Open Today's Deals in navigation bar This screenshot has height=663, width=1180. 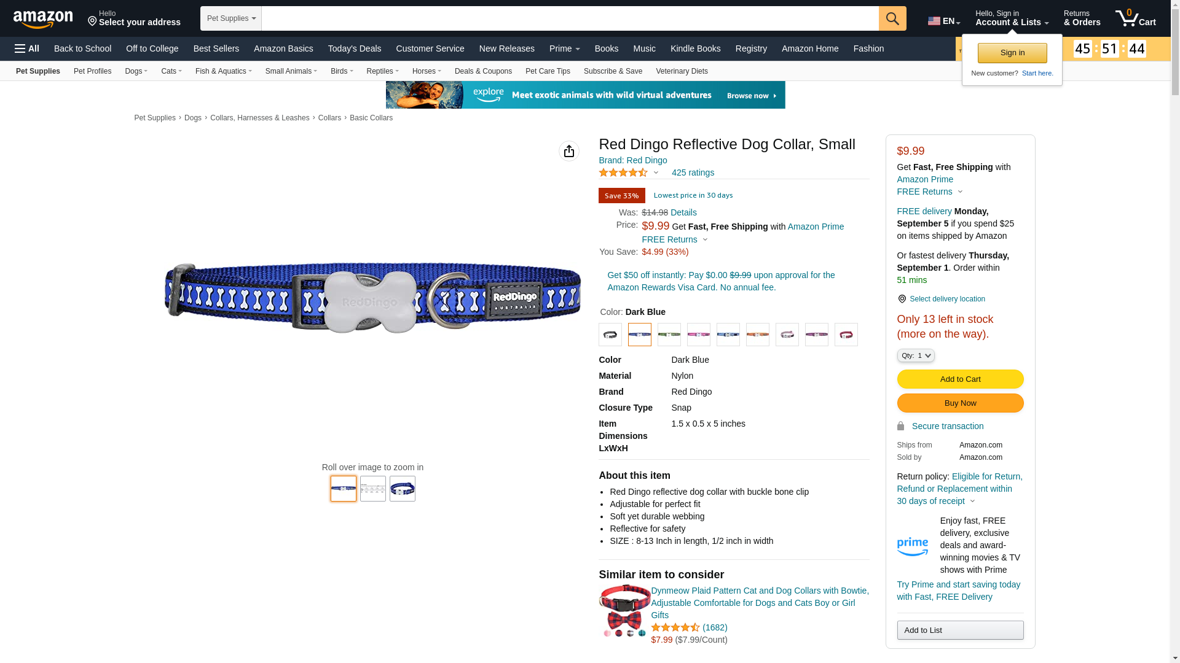[x=355, y=48]
